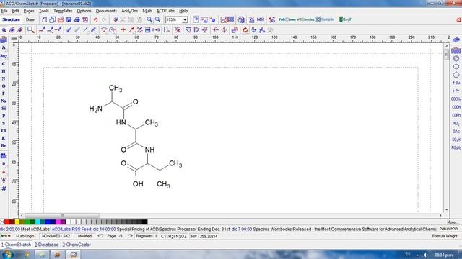Viewport: 462px width, 259px height.
Task: Click the Structure mode button
Action: point(12,19)
